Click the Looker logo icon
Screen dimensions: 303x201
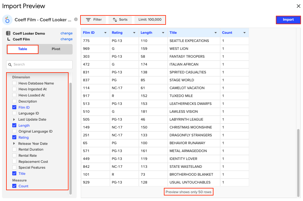[x=7, y=20]
